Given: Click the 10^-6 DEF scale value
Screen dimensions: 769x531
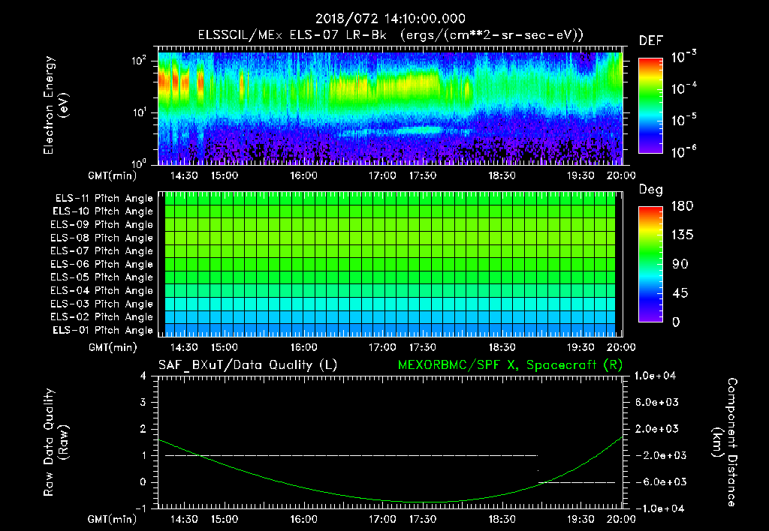Looking at the screenshot, I should 683,151.
